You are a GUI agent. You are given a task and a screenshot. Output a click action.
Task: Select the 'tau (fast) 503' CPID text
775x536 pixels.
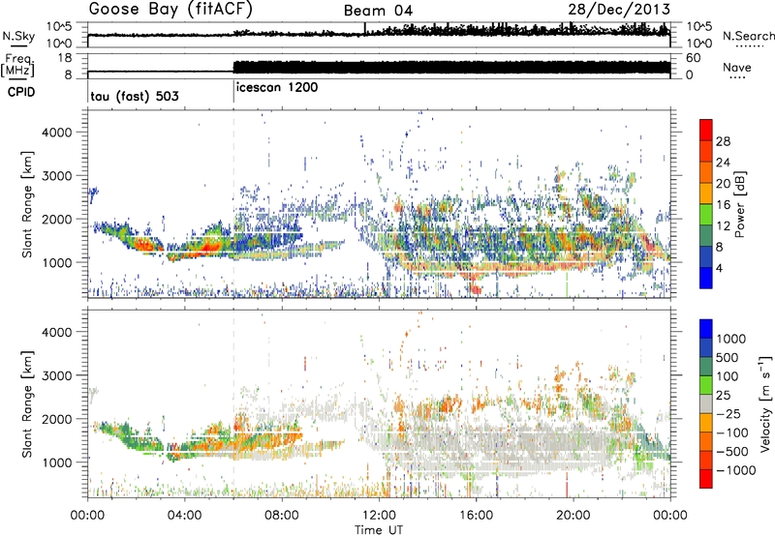(135, 96)
